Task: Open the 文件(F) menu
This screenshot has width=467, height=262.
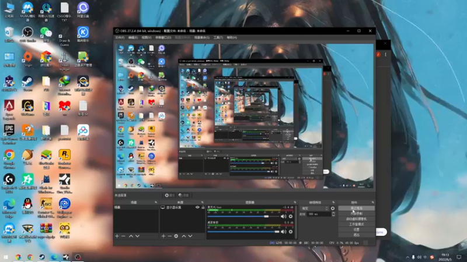Action: coord(120,38)
